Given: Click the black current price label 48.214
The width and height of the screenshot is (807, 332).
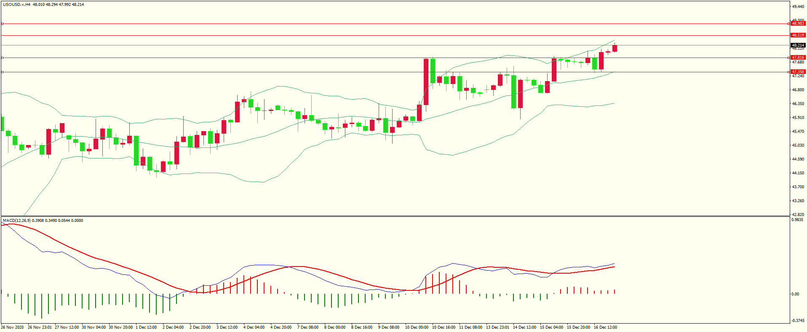Looking at the screenshot, I should pyautogui.click(x=798, y=45).
